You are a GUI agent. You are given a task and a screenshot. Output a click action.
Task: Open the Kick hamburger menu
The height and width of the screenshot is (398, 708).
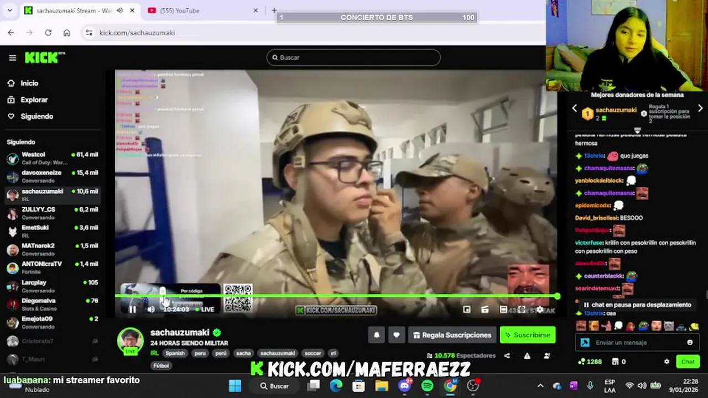coord(12,57)
